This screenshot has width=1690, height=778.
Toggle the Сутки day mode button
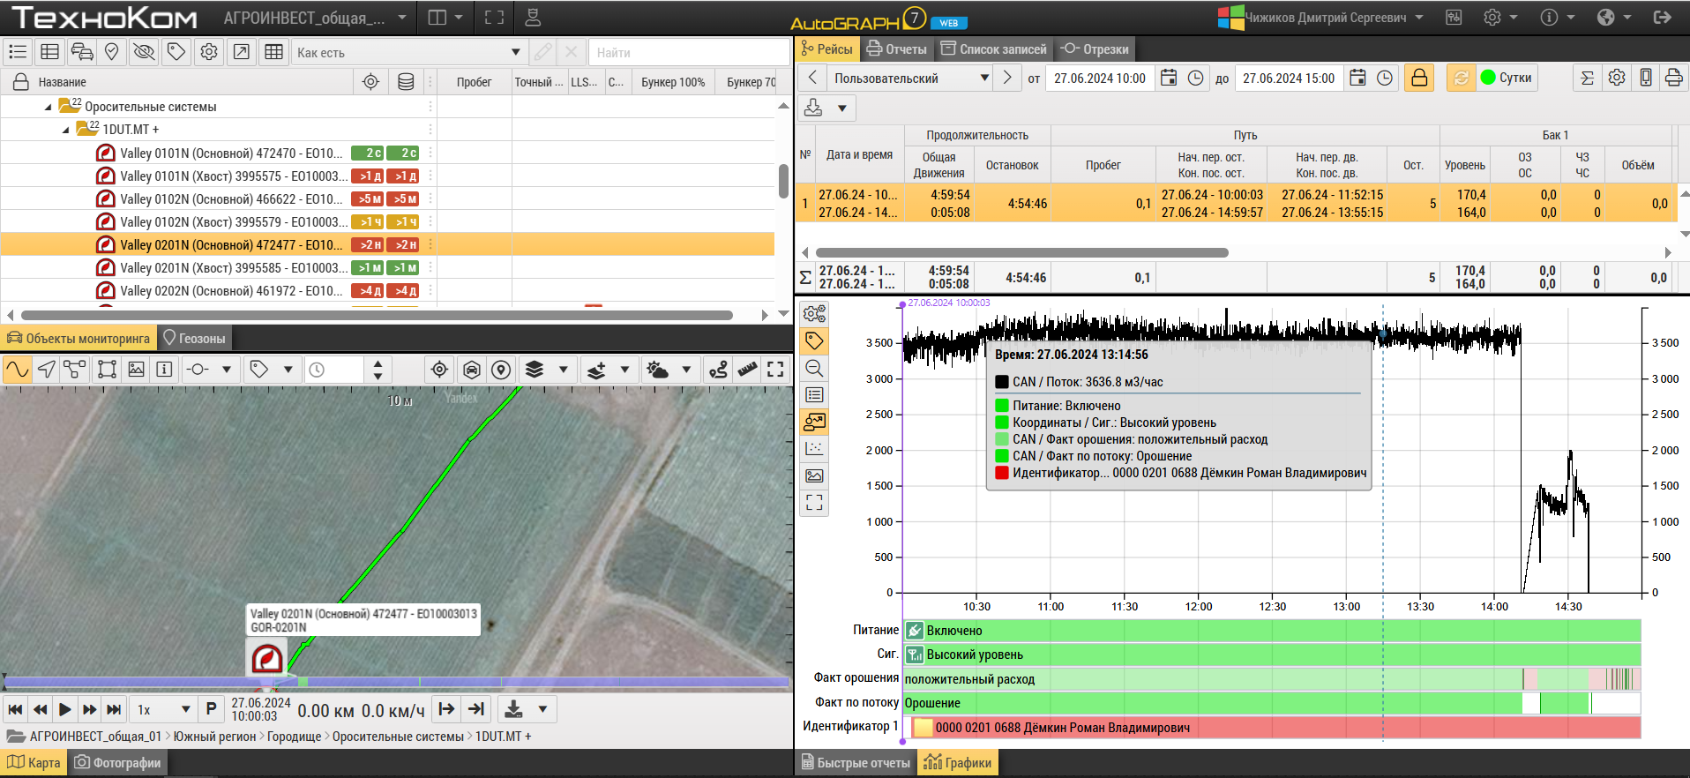[x=1507, y=78]
